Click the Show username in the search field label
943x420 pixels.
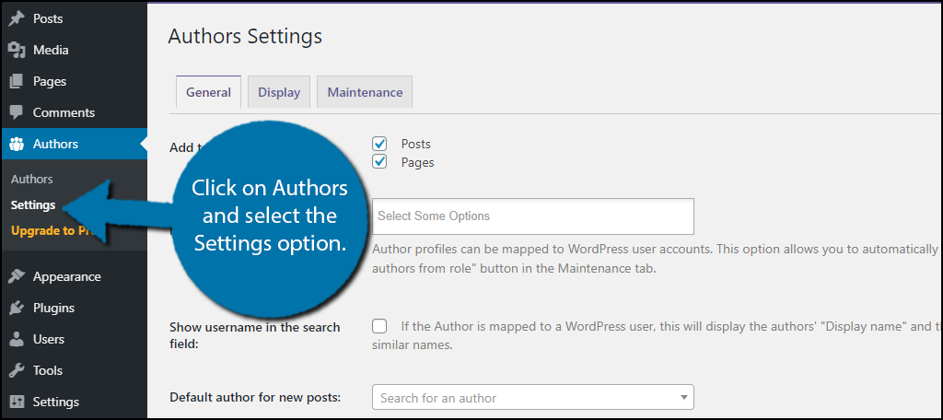click(x=255, y=336)
